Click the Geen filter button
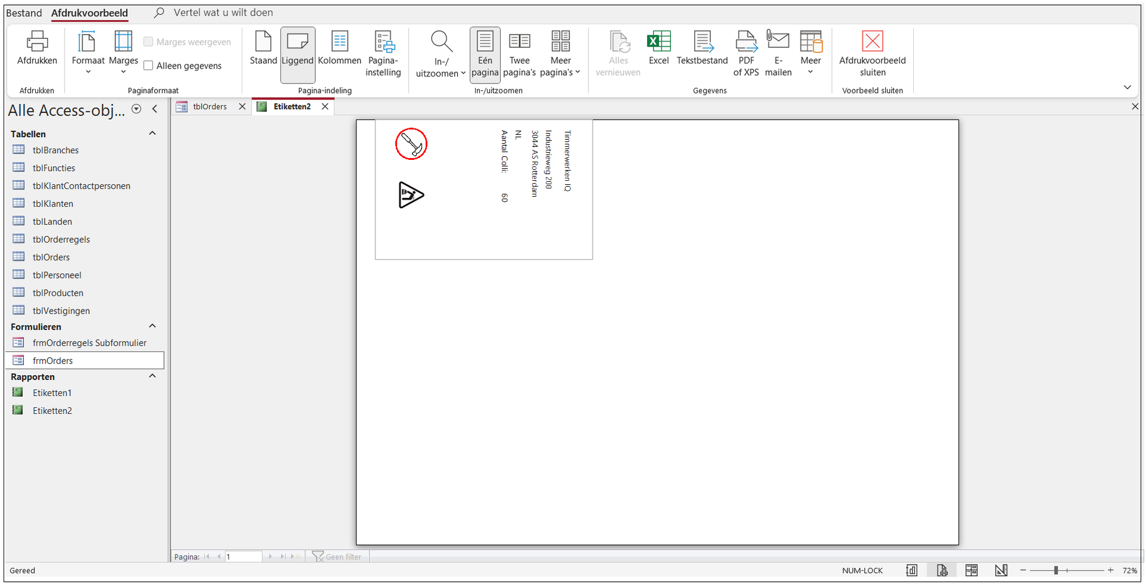Viewport: 1146px width, 588px height. [337, 557]
